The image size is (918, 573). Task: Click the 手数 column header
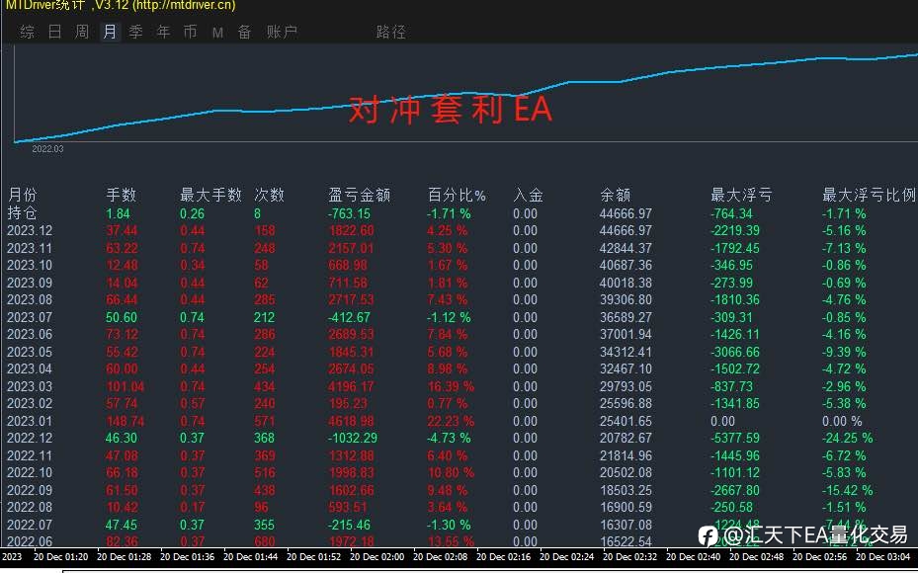click(122, 195)
